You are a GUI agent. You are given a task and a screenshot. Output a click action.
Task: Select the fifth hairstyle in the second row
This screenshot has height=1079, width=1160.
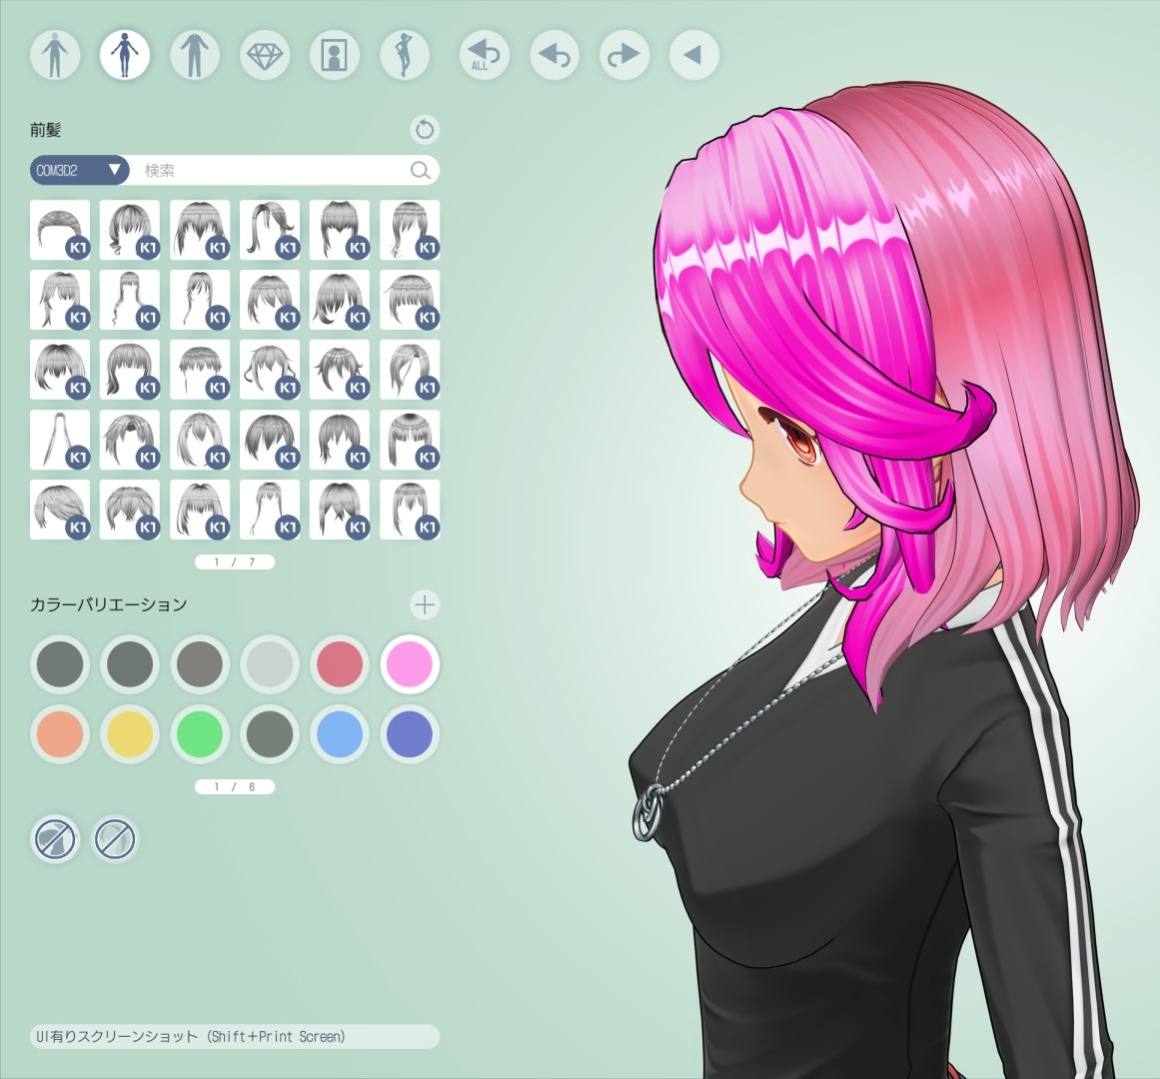pos(340,300)
